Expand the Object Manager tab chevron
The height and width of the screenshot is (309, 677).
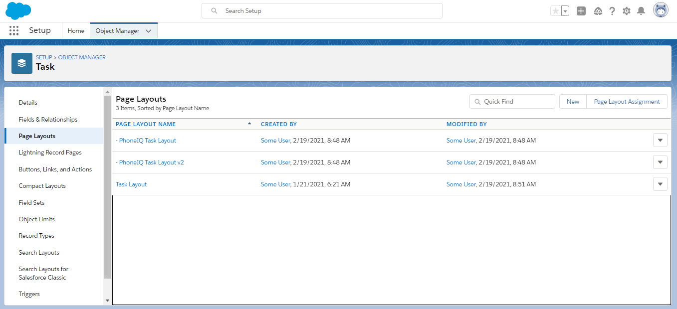click(148, 31)
